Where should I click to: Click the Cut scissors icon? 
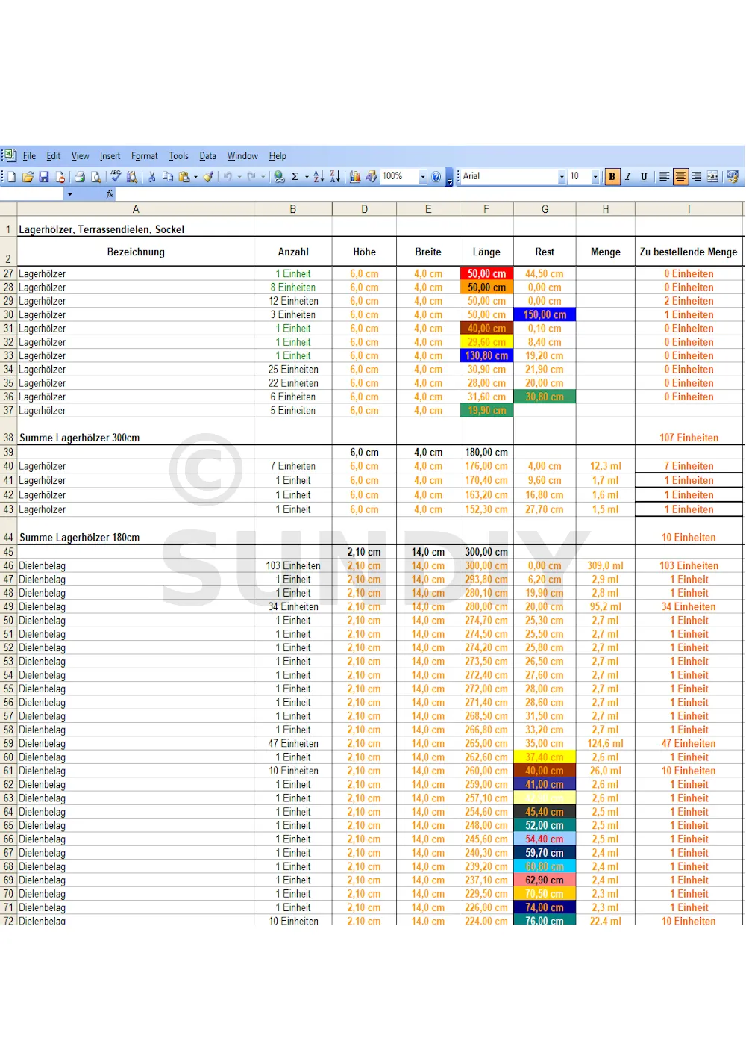pyautogui.click(x=151, y=177)
